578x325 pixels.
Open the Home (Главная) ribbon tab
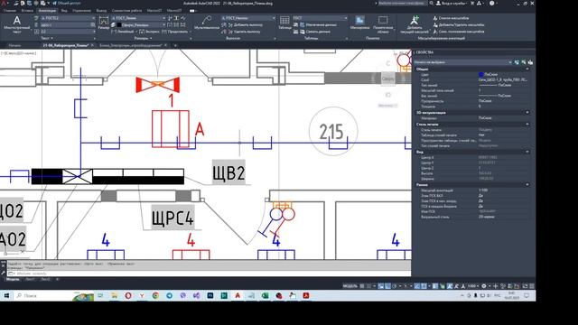click(x=10, y=11)
